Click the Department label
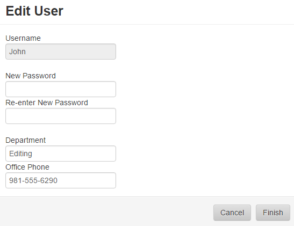Viewport: 294px width, 226px height. [x=25, y=140]
